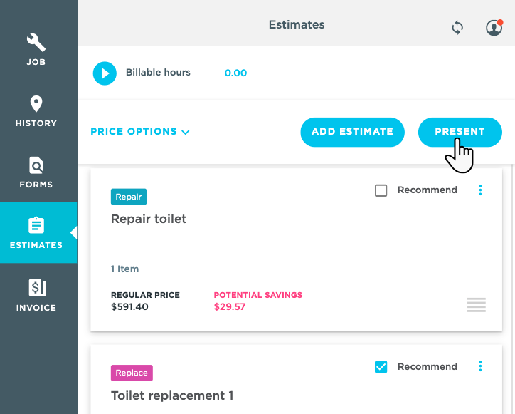Open the user profile icon
515x414 pixels.
pos(494,28)
